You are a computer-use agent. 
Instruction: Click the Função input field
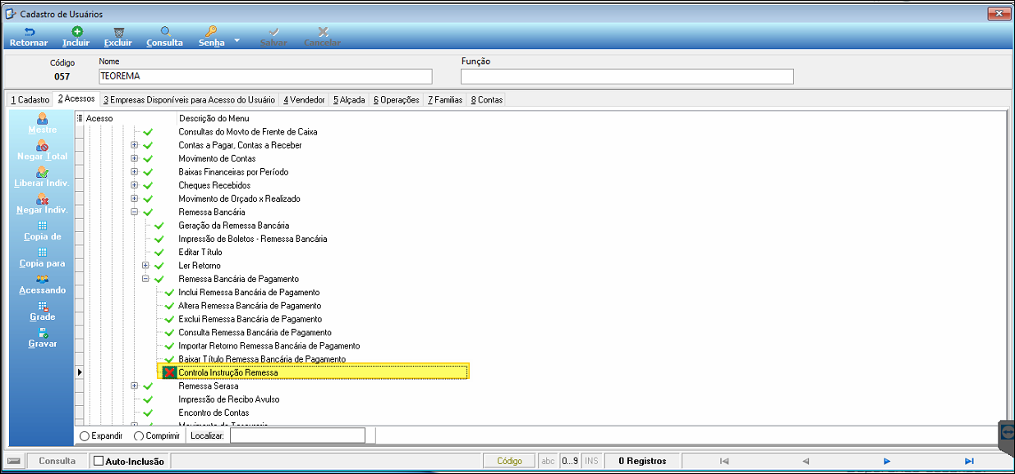point(627,76)
